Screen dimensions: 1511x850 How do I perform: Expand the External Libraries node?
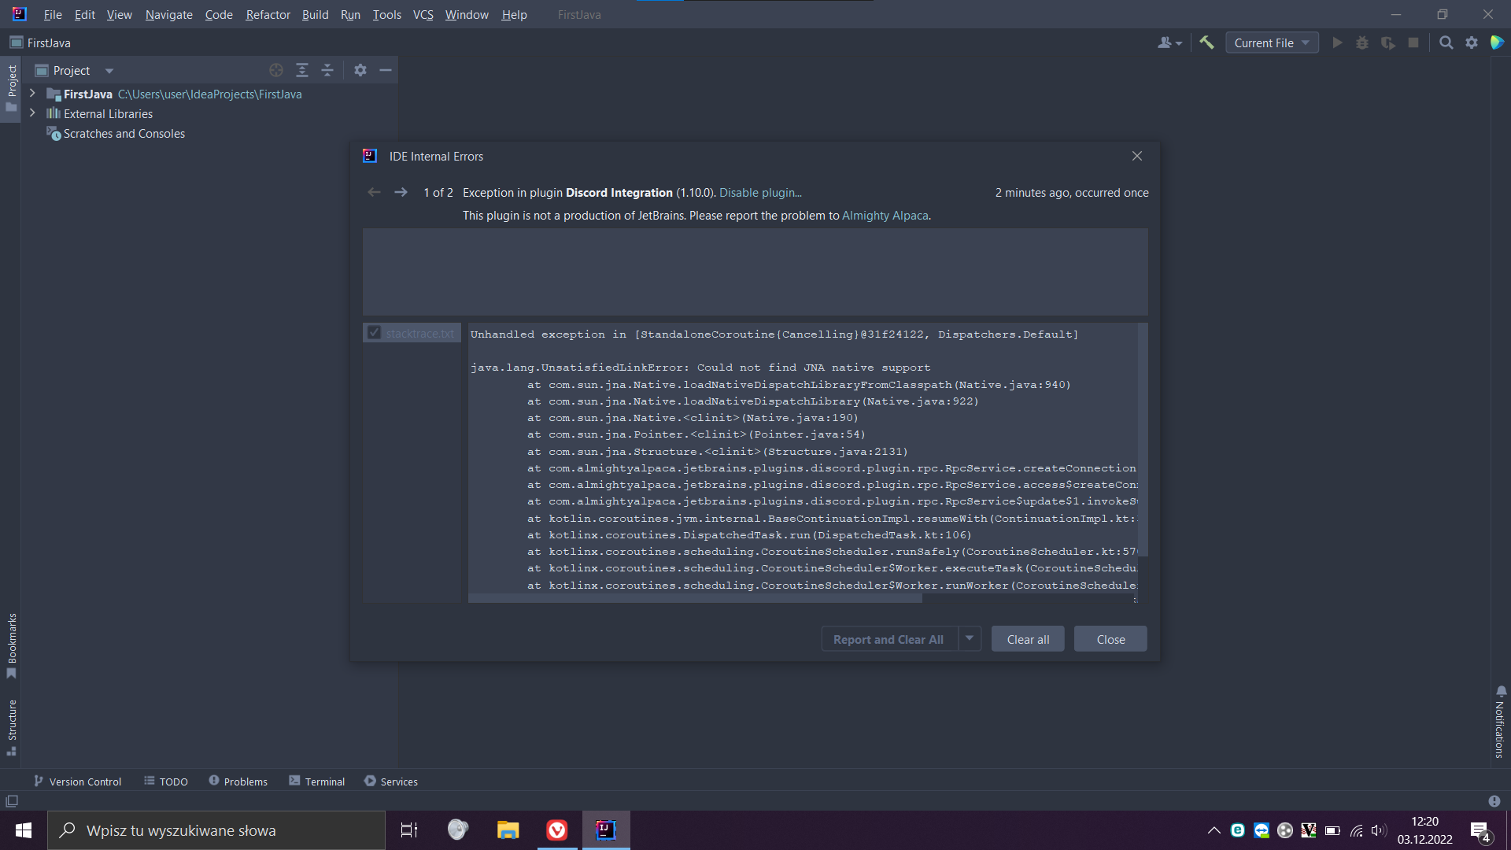pyautogui.click(x=31, y=113)
